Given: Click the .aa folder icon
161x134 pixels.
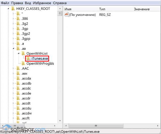Looking at the screenshot, I should point(18,48).
